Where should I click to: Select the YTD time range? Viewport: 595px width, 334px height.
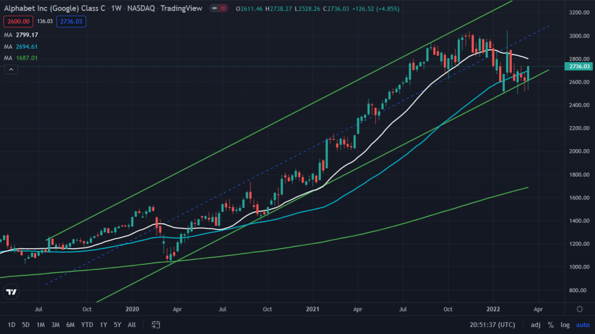87,324
